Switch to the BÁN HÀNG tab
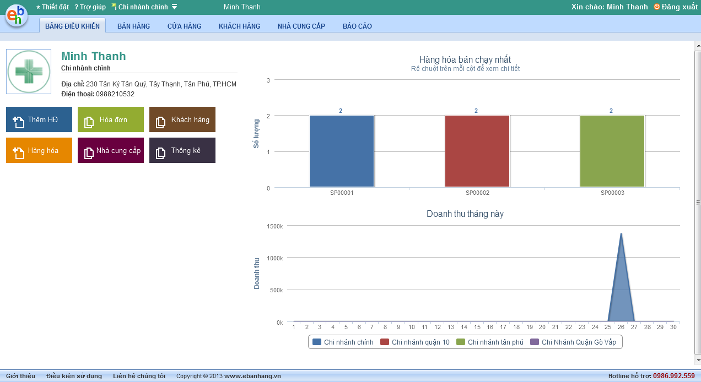The width and height of the screenshot is (701, 382). (x=133, y=26)
